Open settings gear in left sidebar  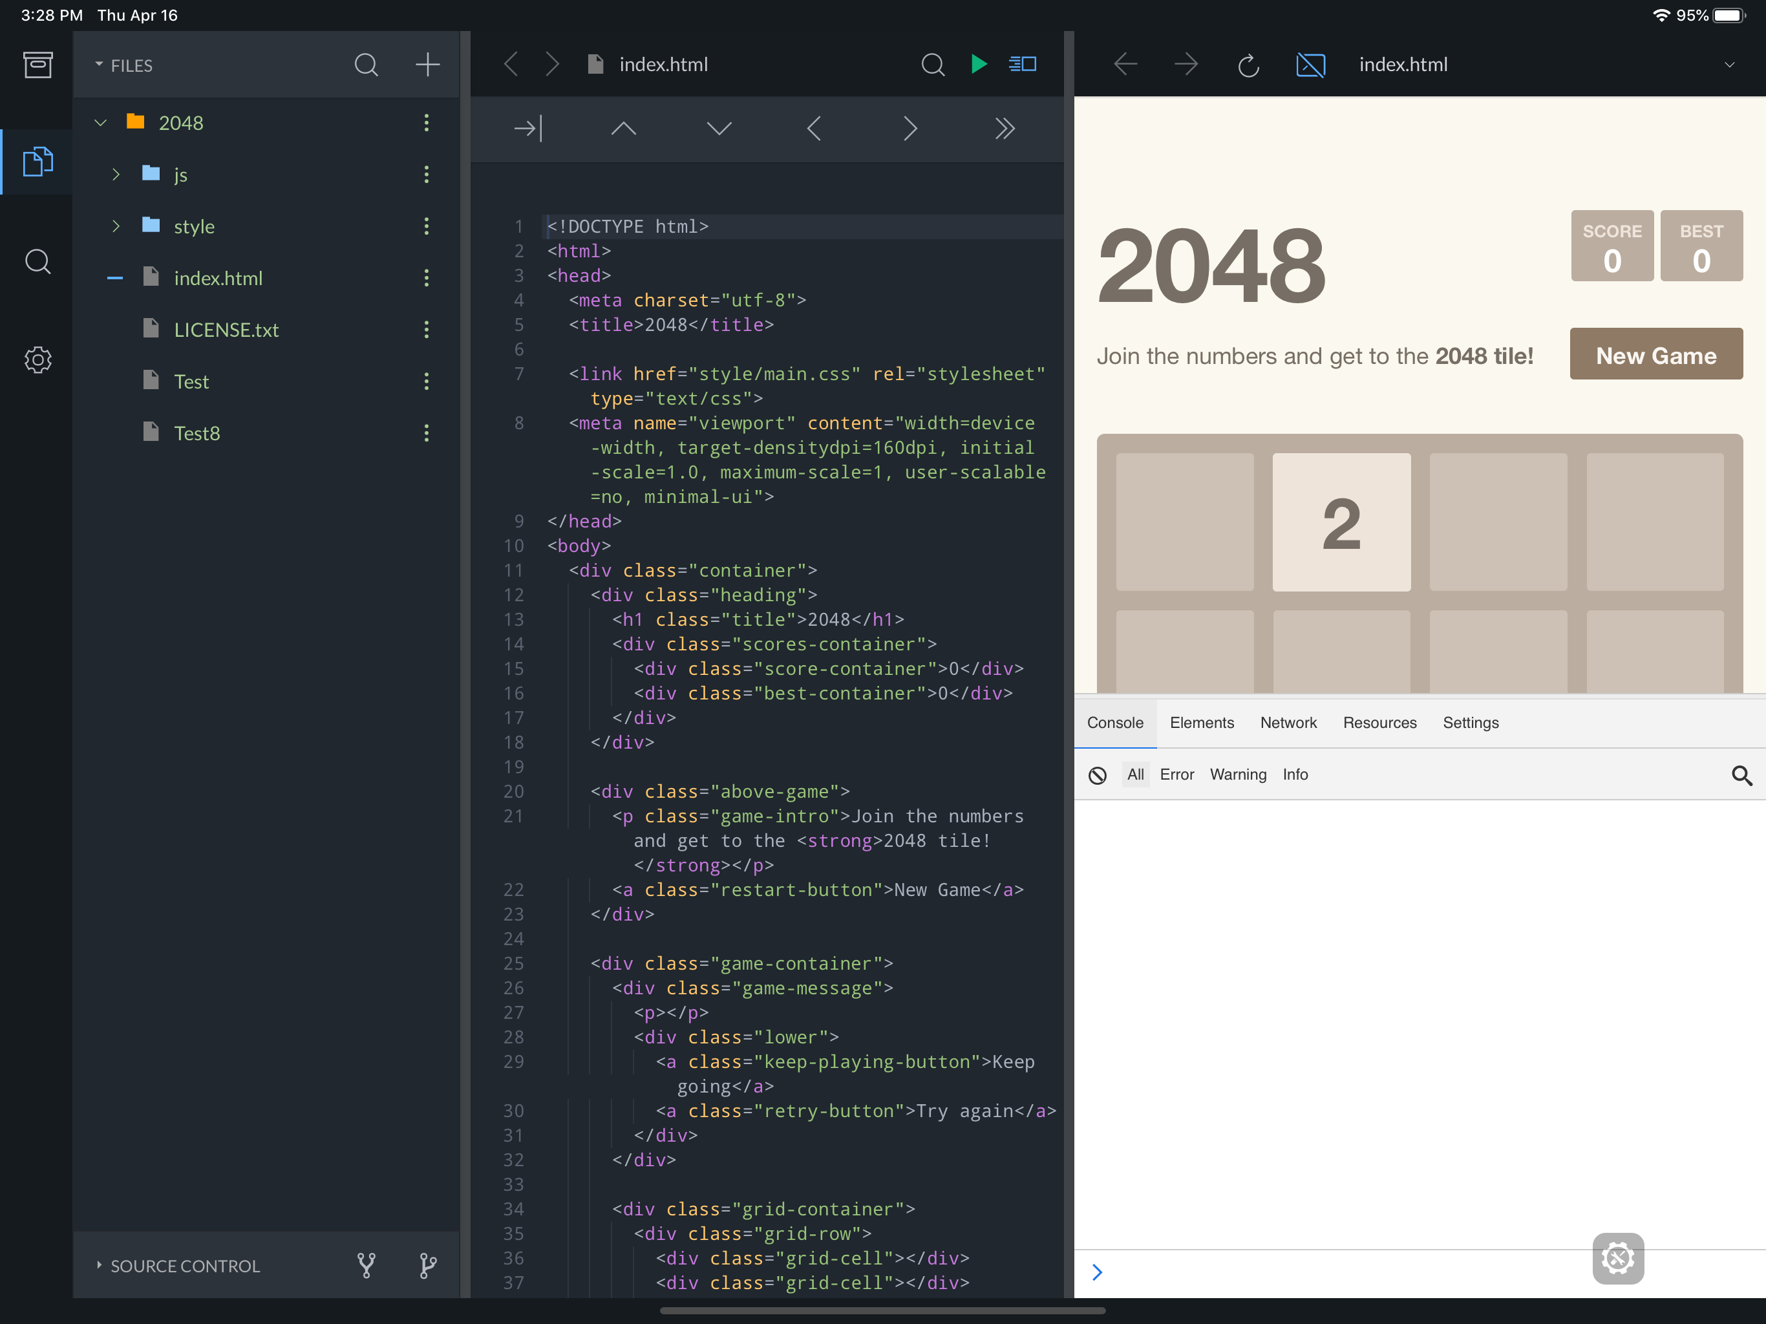coord(37,360)
